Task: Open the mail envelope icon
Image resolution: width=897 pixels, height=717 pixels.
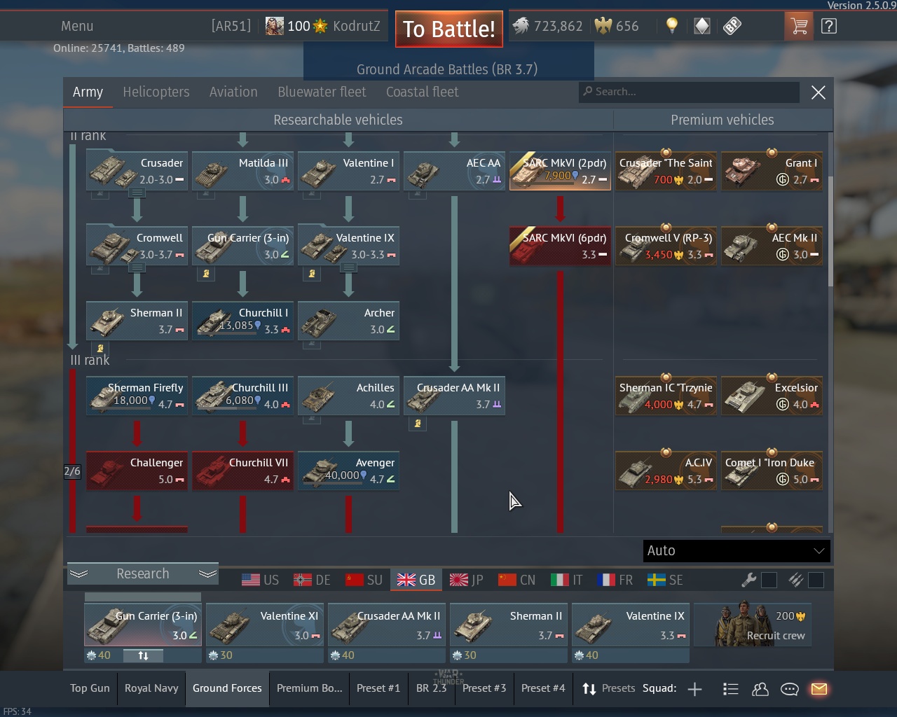Action: point(819,689)
